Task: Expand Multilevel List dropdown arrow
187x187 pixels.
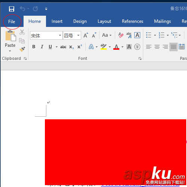Action: (x=180, y=35)
